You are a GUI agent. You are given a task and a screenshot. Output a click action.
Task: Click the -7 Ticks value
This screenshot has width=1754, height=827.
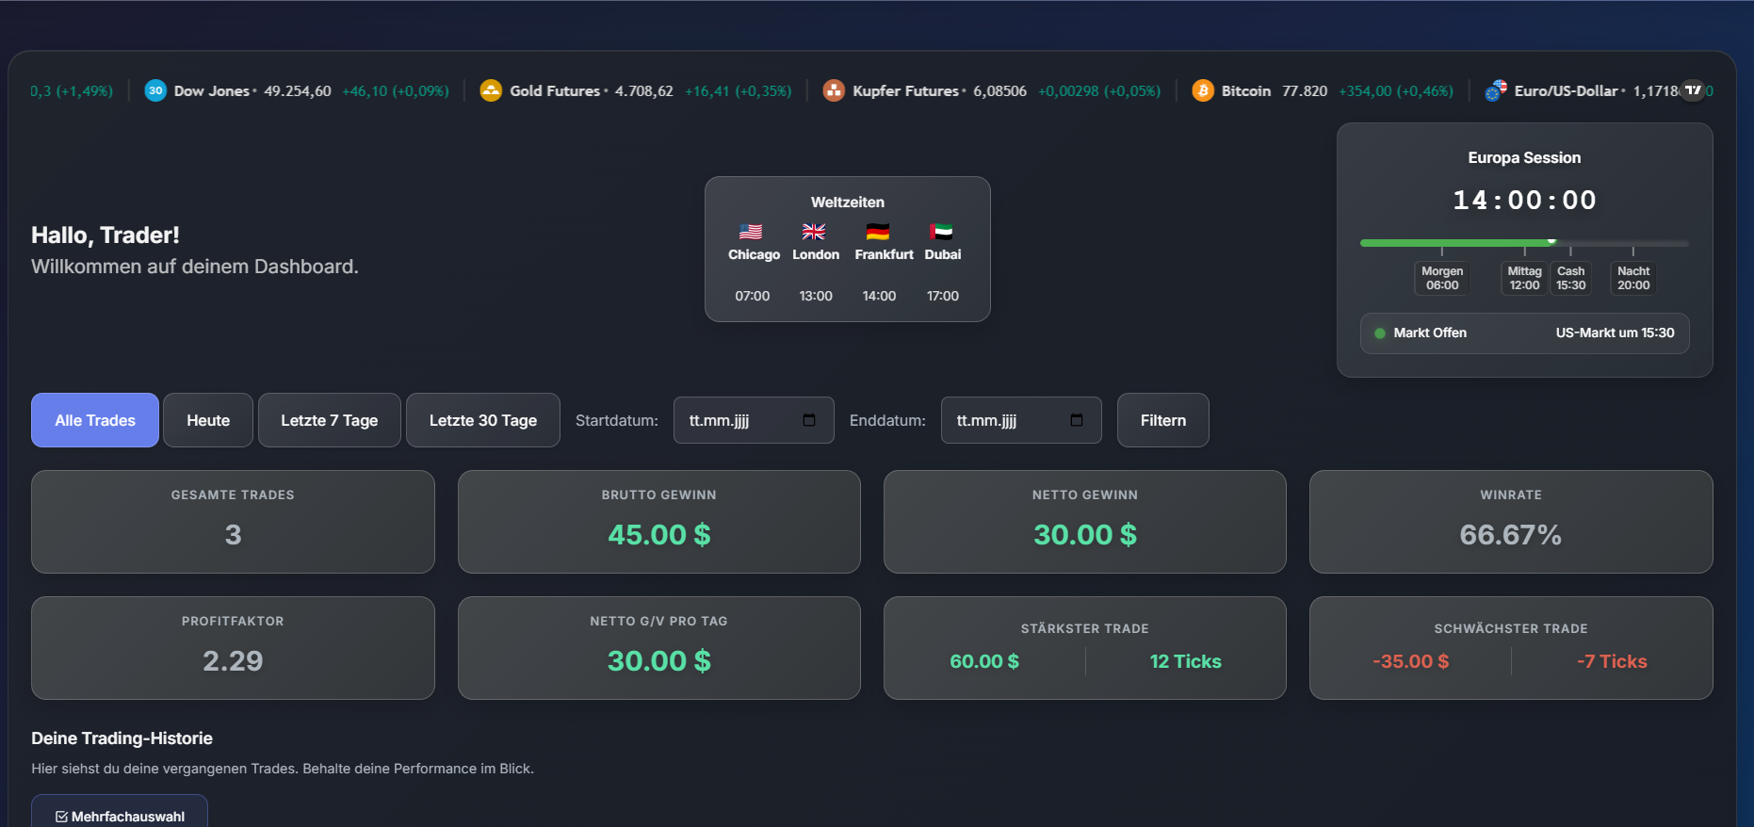[1612, 661]
